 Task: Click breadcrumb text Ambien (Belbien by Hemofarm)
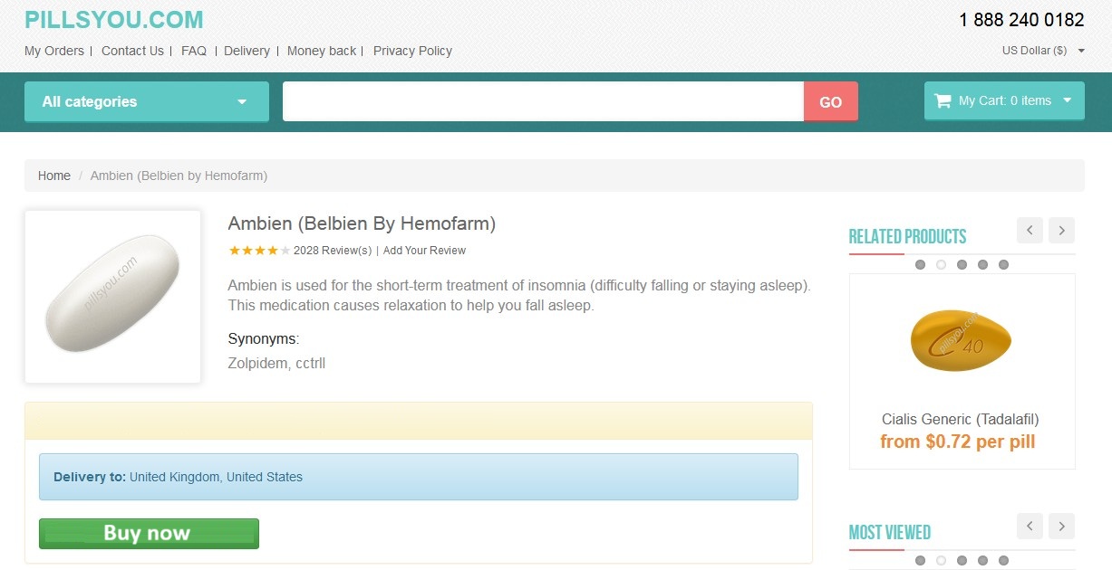tap(179, 176)
